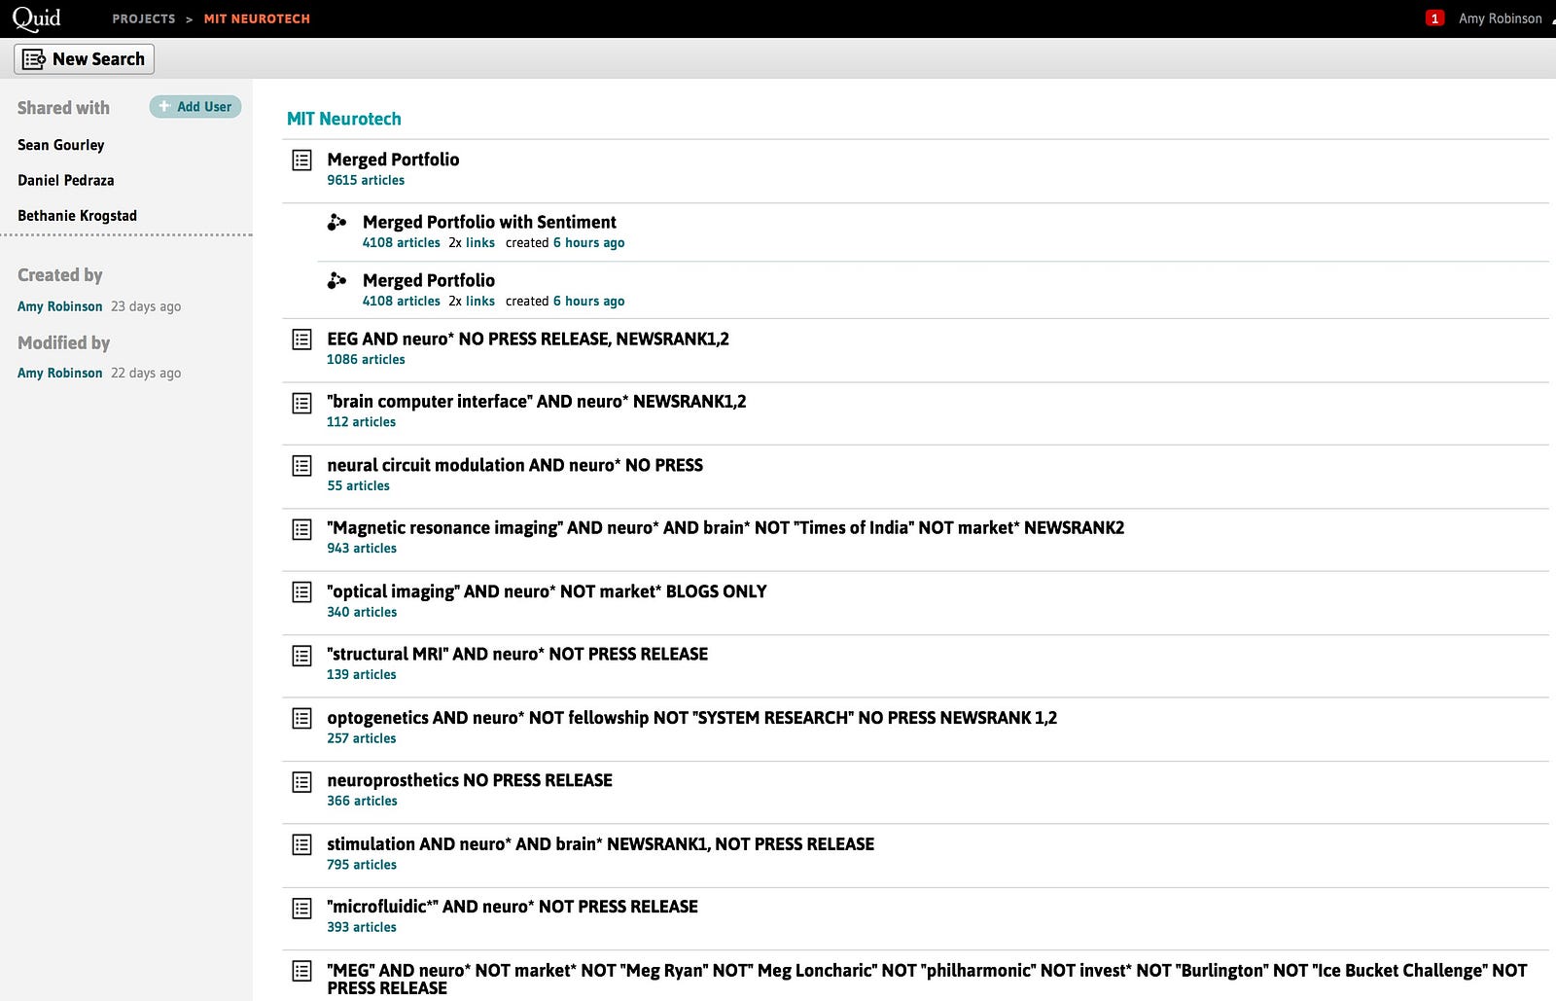
Task: Open the red notification badge
Action: pos(1434,18)
